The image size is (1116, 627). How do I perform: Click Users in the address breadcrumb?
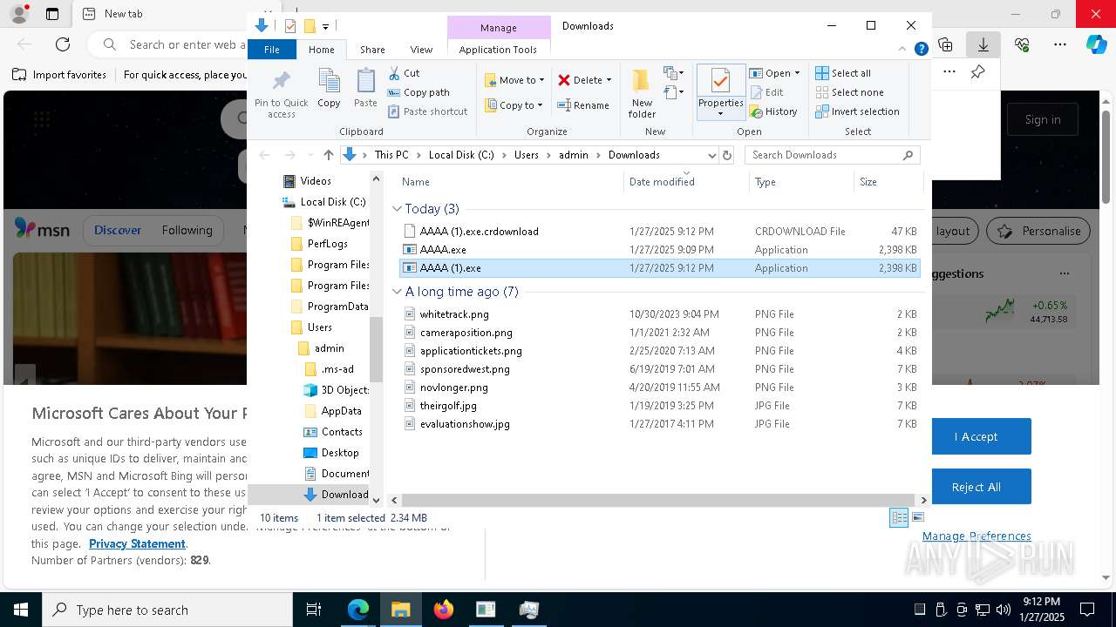click(x=527, y=155)
